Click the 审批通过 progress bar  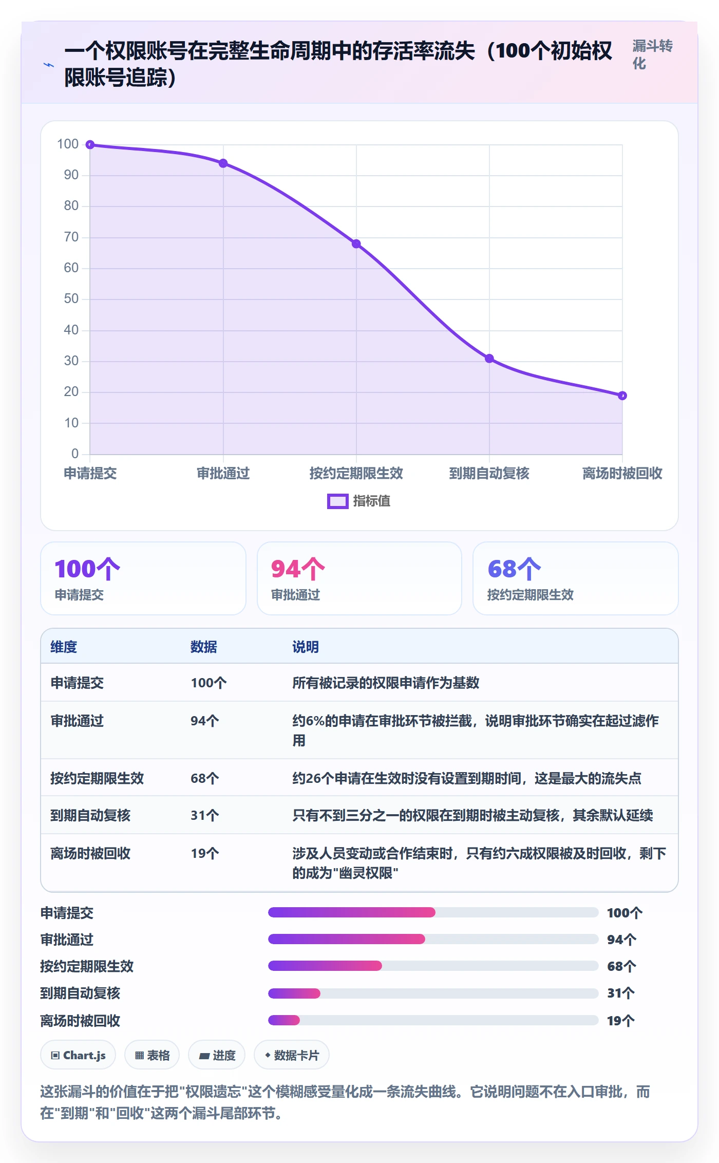pyautogui.click(x=433, y=939)
